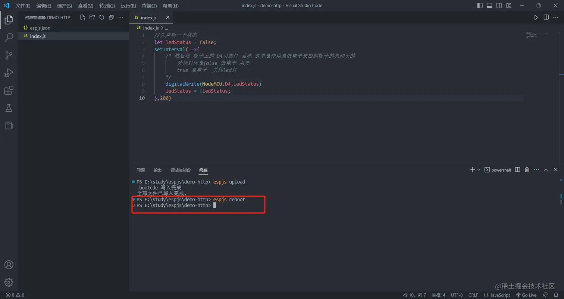Open the 选择(S) menu
The width and height of the screenshot is (564, 299).
pyautogui.click(x=65, y=6)
